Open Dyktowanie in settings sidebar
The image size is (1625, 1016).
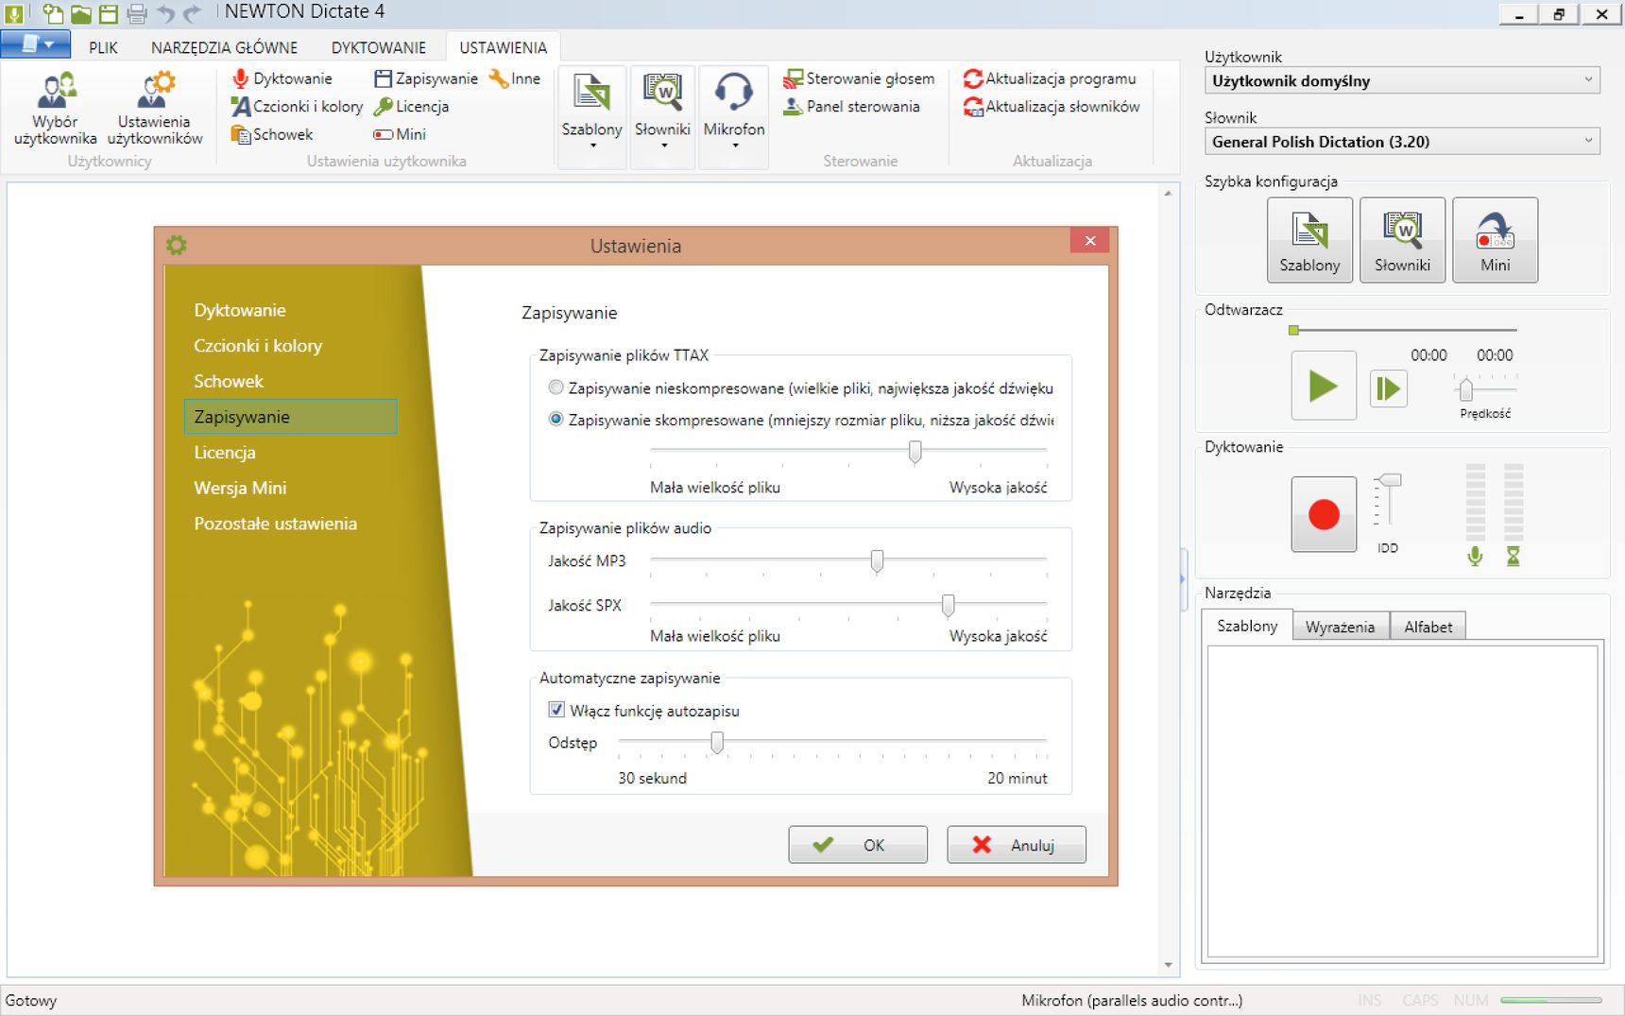[x=240, y=310]
